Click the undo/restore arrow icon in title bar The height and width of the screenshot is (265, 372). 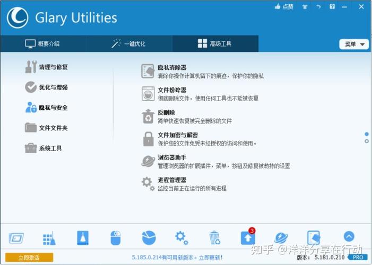(x=318, y=7)
